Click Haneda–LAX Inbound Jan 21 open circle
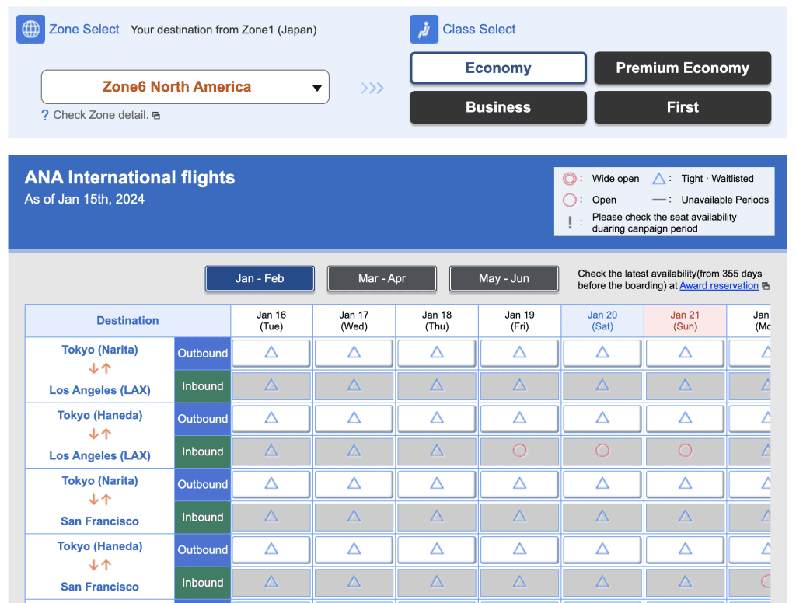Screen dimensions: 796x603 point(685,451)
